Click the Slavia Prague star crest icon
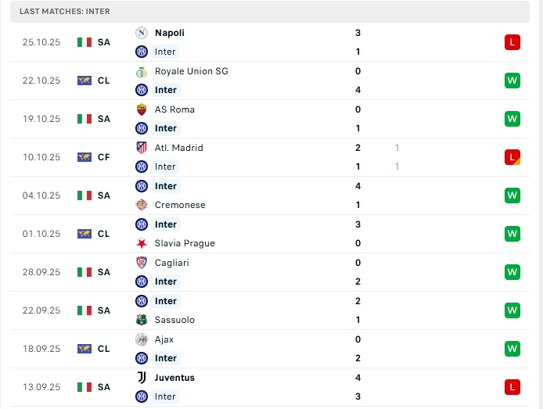The height and width of the screenshot is (409, 543). (x=142, y=243)
